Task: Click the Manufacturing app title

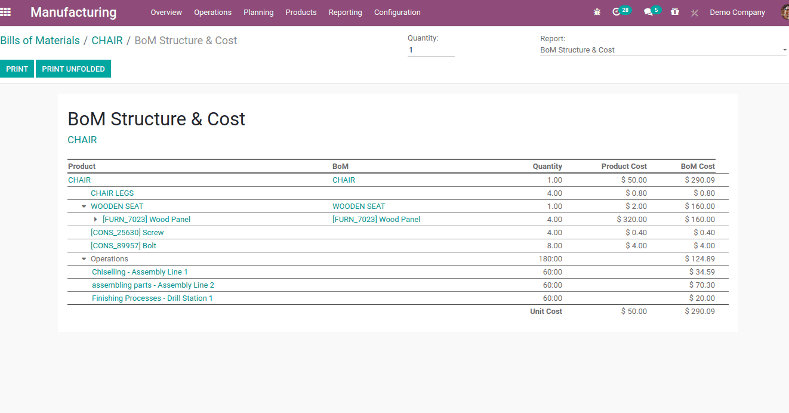Action: coord(73,12)
